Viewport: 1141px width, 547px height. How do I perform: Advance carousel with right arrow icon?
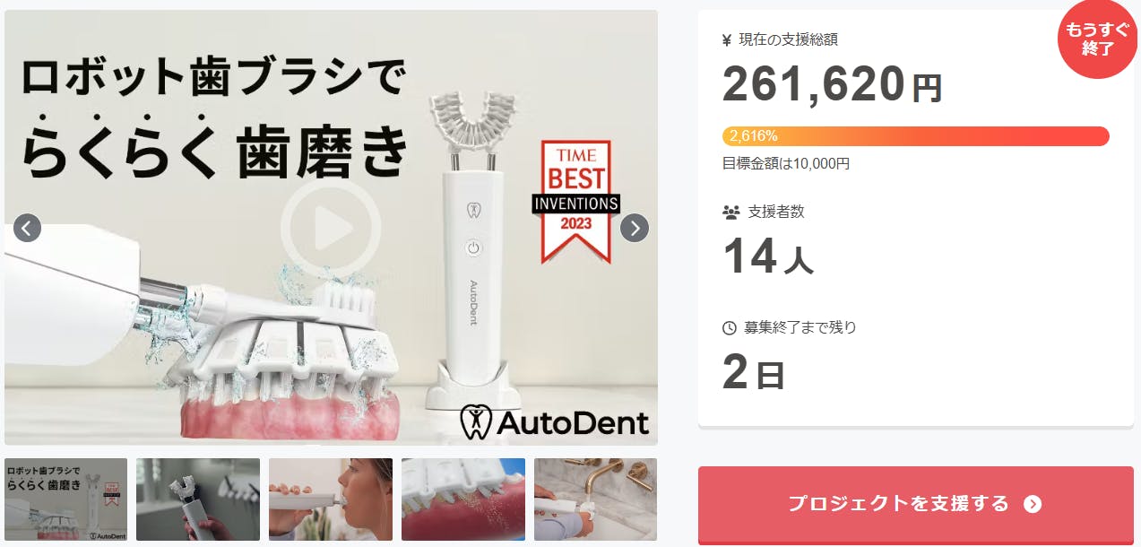click(635, 228)
